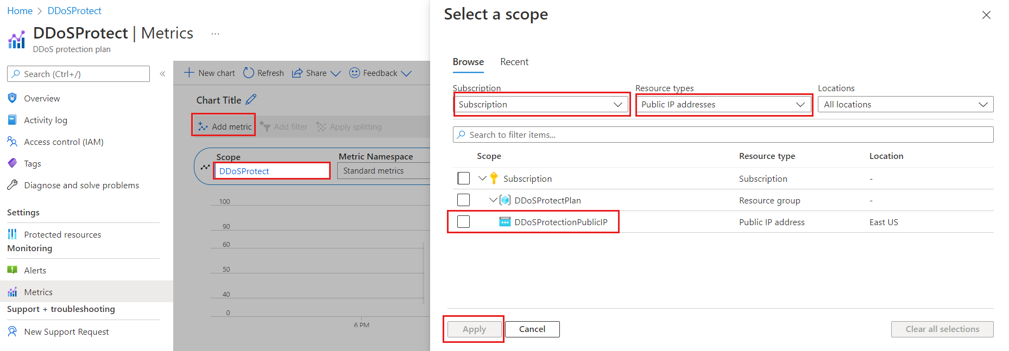Open Overview shield icon in sidebar
1009x351 pixels.
(12, 98)
